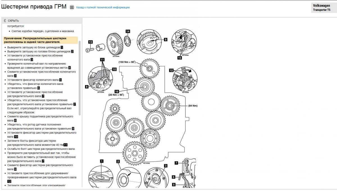Click circular detail view with callout 9
Screen dimensions: 337x191
tap(149, 41)
